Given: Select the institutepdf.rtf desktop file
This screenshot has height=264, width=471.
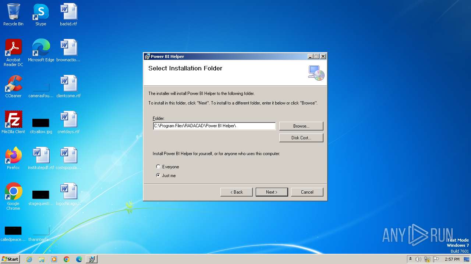Looking at the screenshot, I should (41, 158).
